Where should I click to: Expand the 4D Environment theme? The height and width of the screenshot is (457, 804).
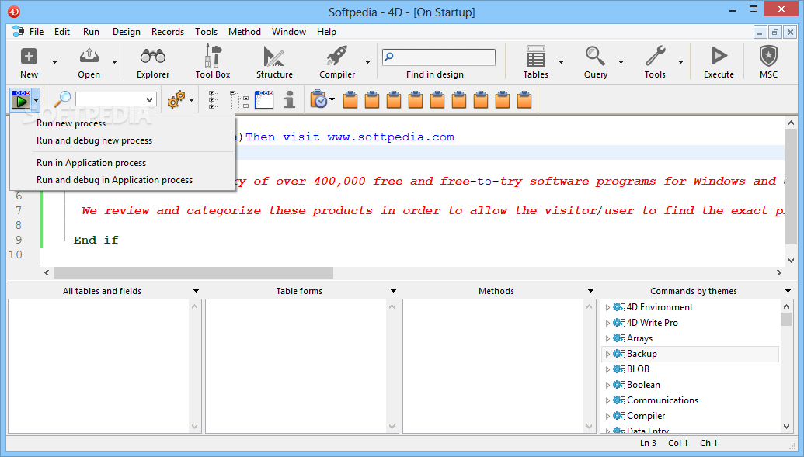(x=607, y=307)
